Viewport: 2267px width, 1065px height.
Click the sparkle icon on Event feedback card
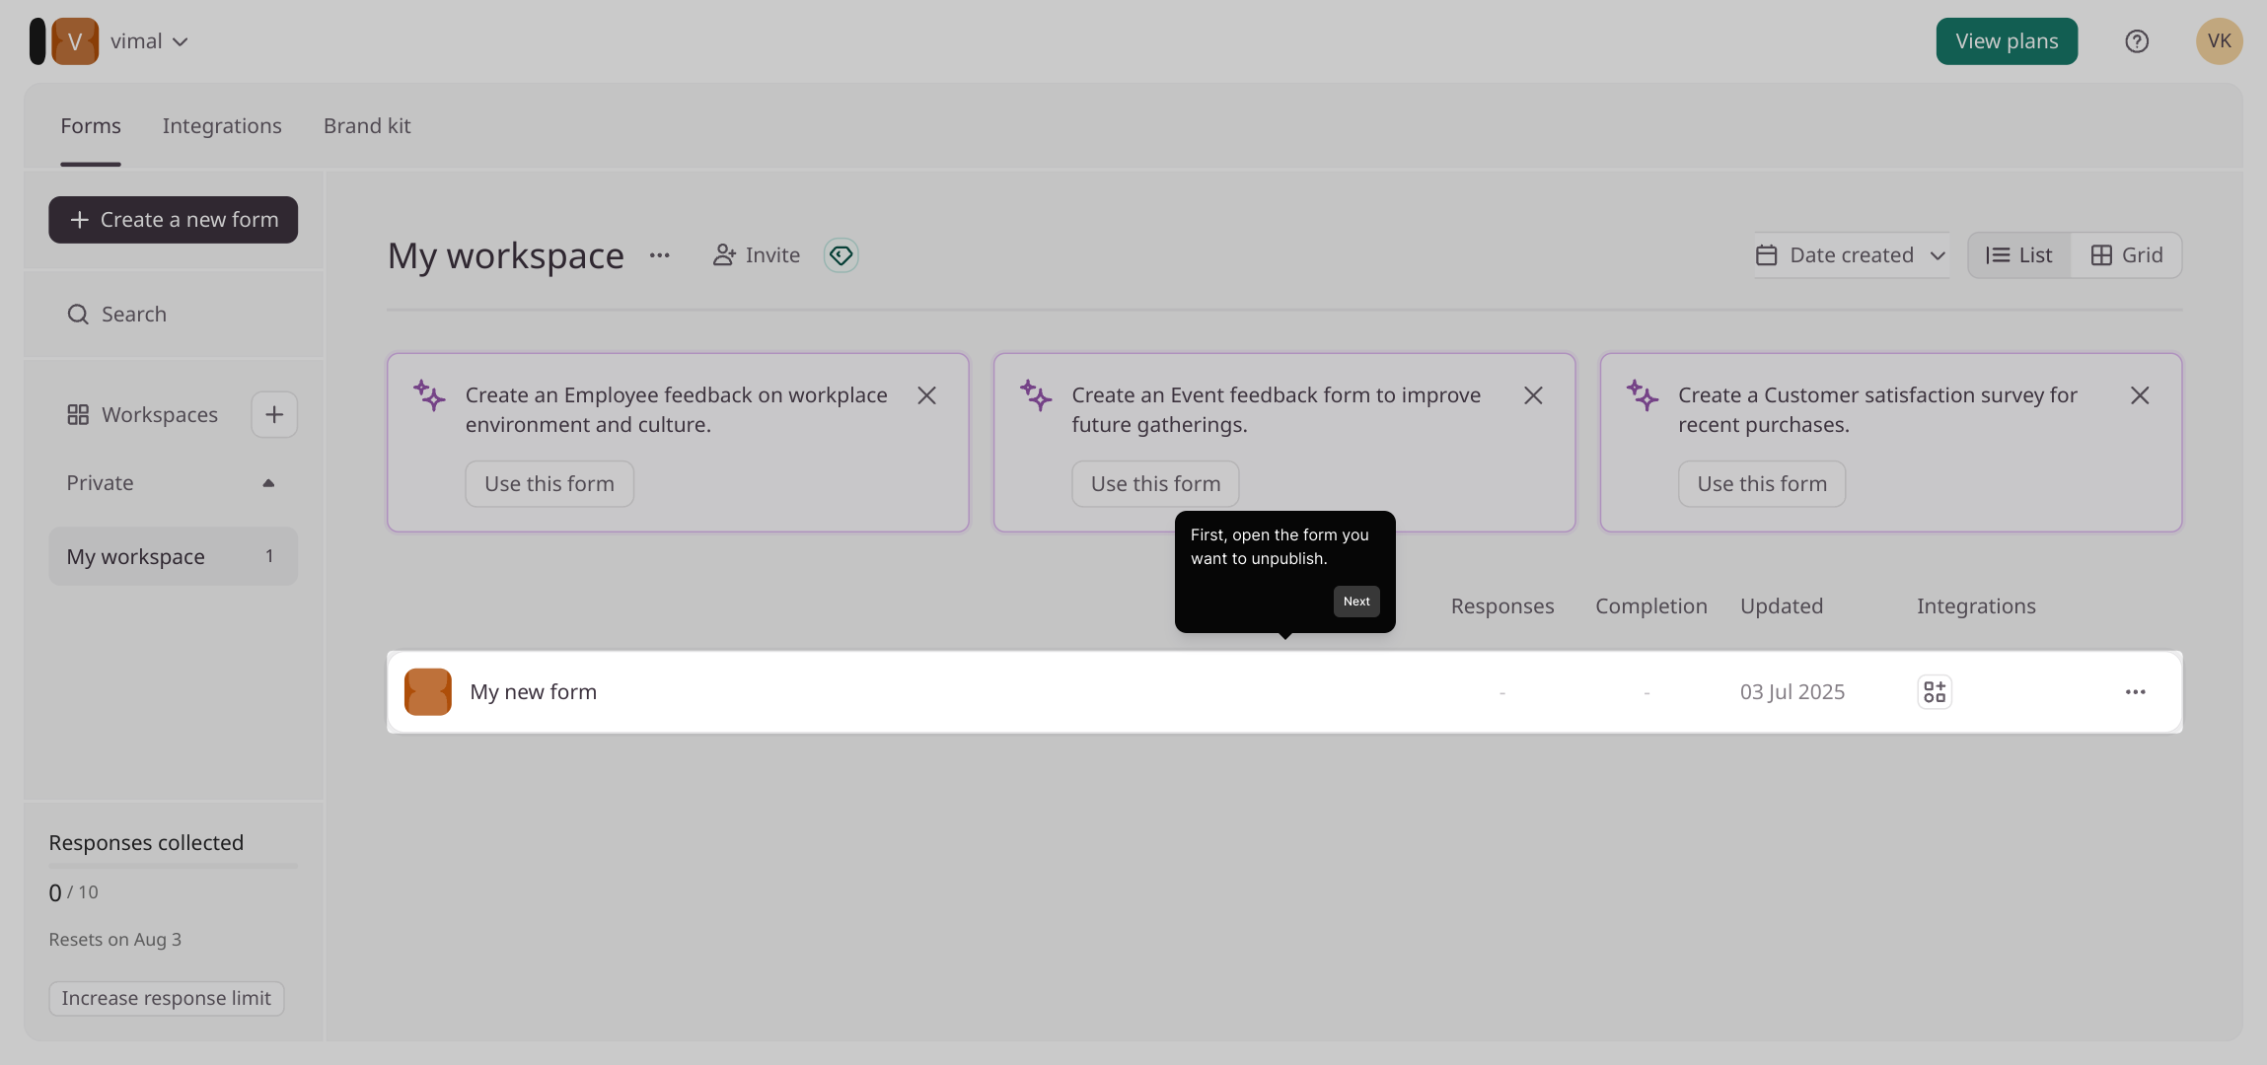click(x=1036, y=395)
